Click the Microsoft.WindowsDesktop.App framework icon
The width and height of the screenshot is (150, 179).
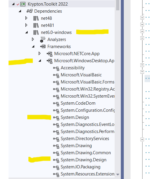(50, 61)
